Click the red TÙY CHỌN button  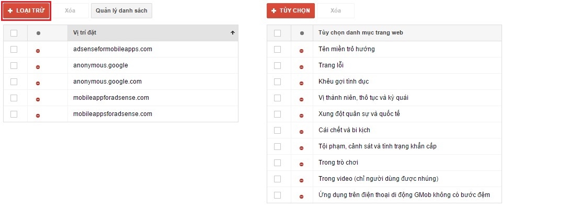point(291,11)
